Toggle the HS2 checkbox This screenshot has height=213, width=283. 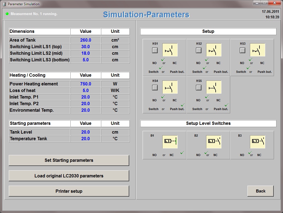click(198, 50)
